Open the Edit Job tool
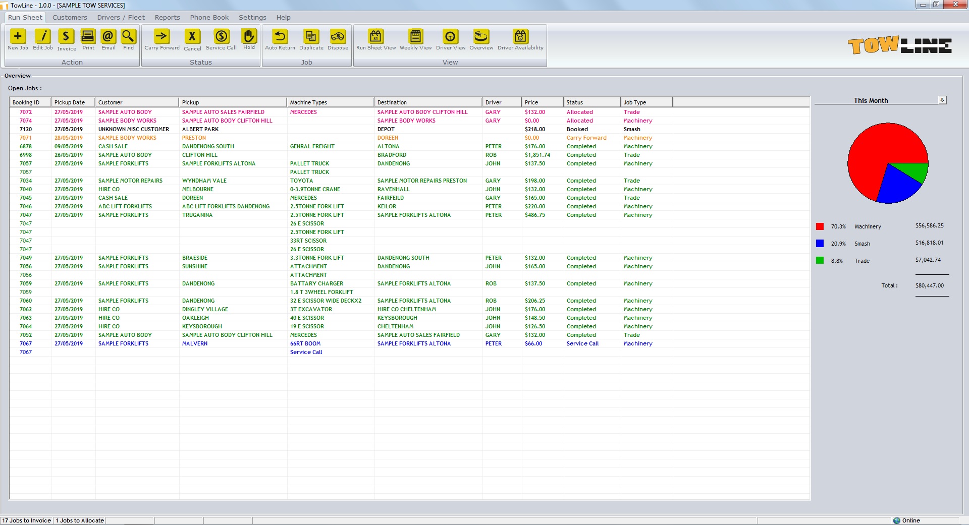 pyautogui.click(x=43, y=40)
